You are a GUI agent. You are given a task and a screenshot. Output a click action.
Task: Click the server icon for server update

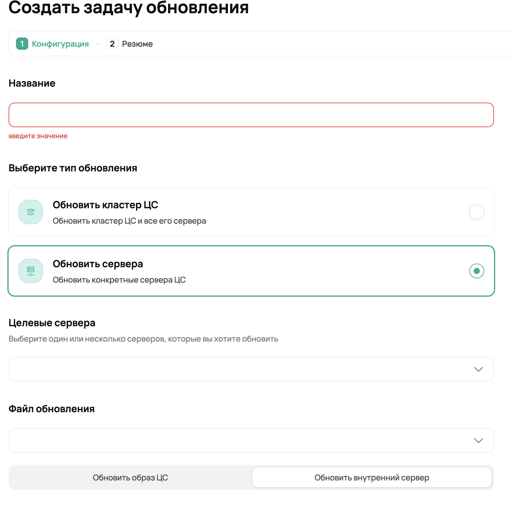click(31, 271)
